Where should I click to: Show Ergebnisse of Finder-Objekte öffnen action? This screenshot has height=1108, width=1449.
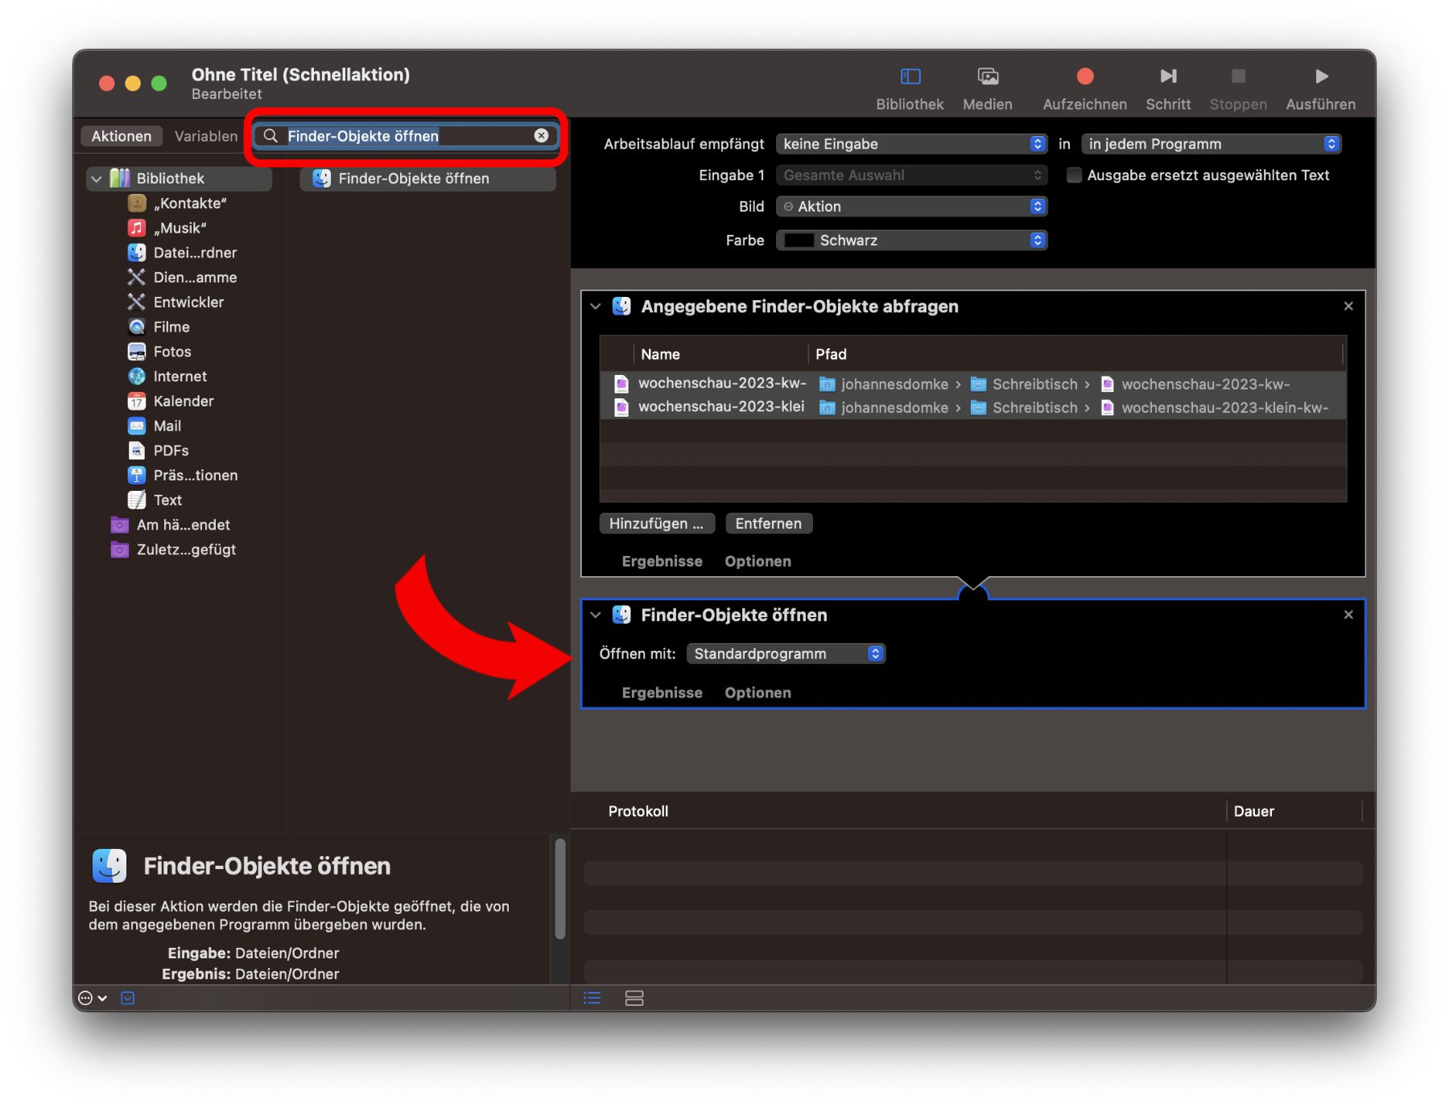pyautogui.click(x=662, y=693)
